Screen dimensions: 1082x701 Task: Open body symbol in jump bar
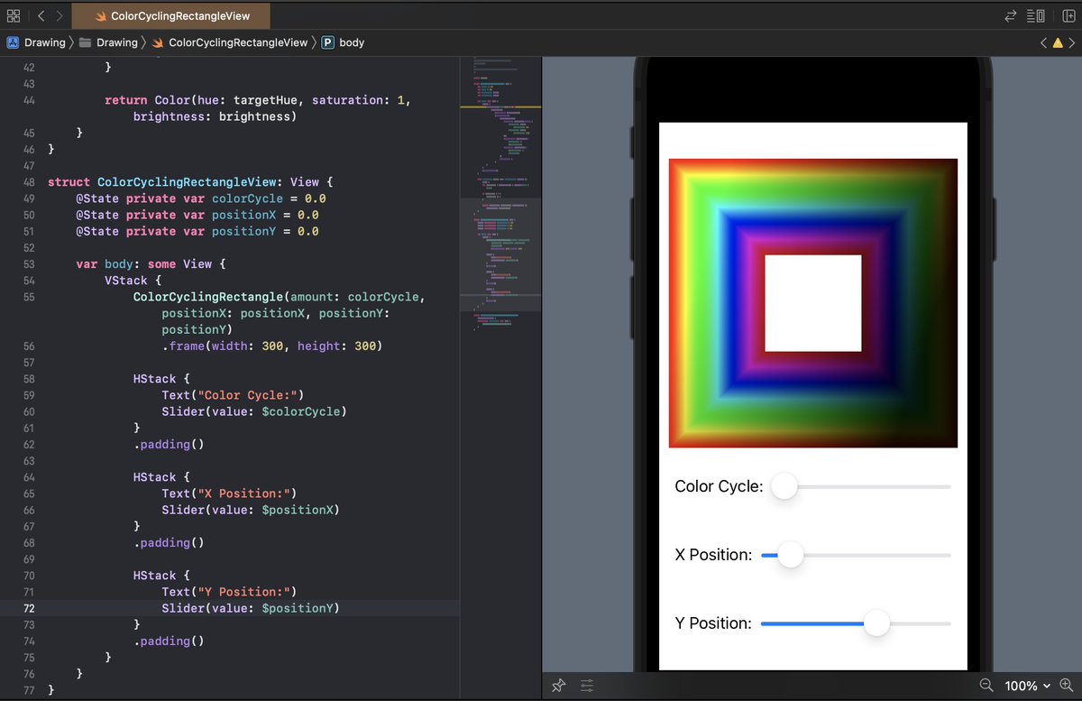pos(343,42)
